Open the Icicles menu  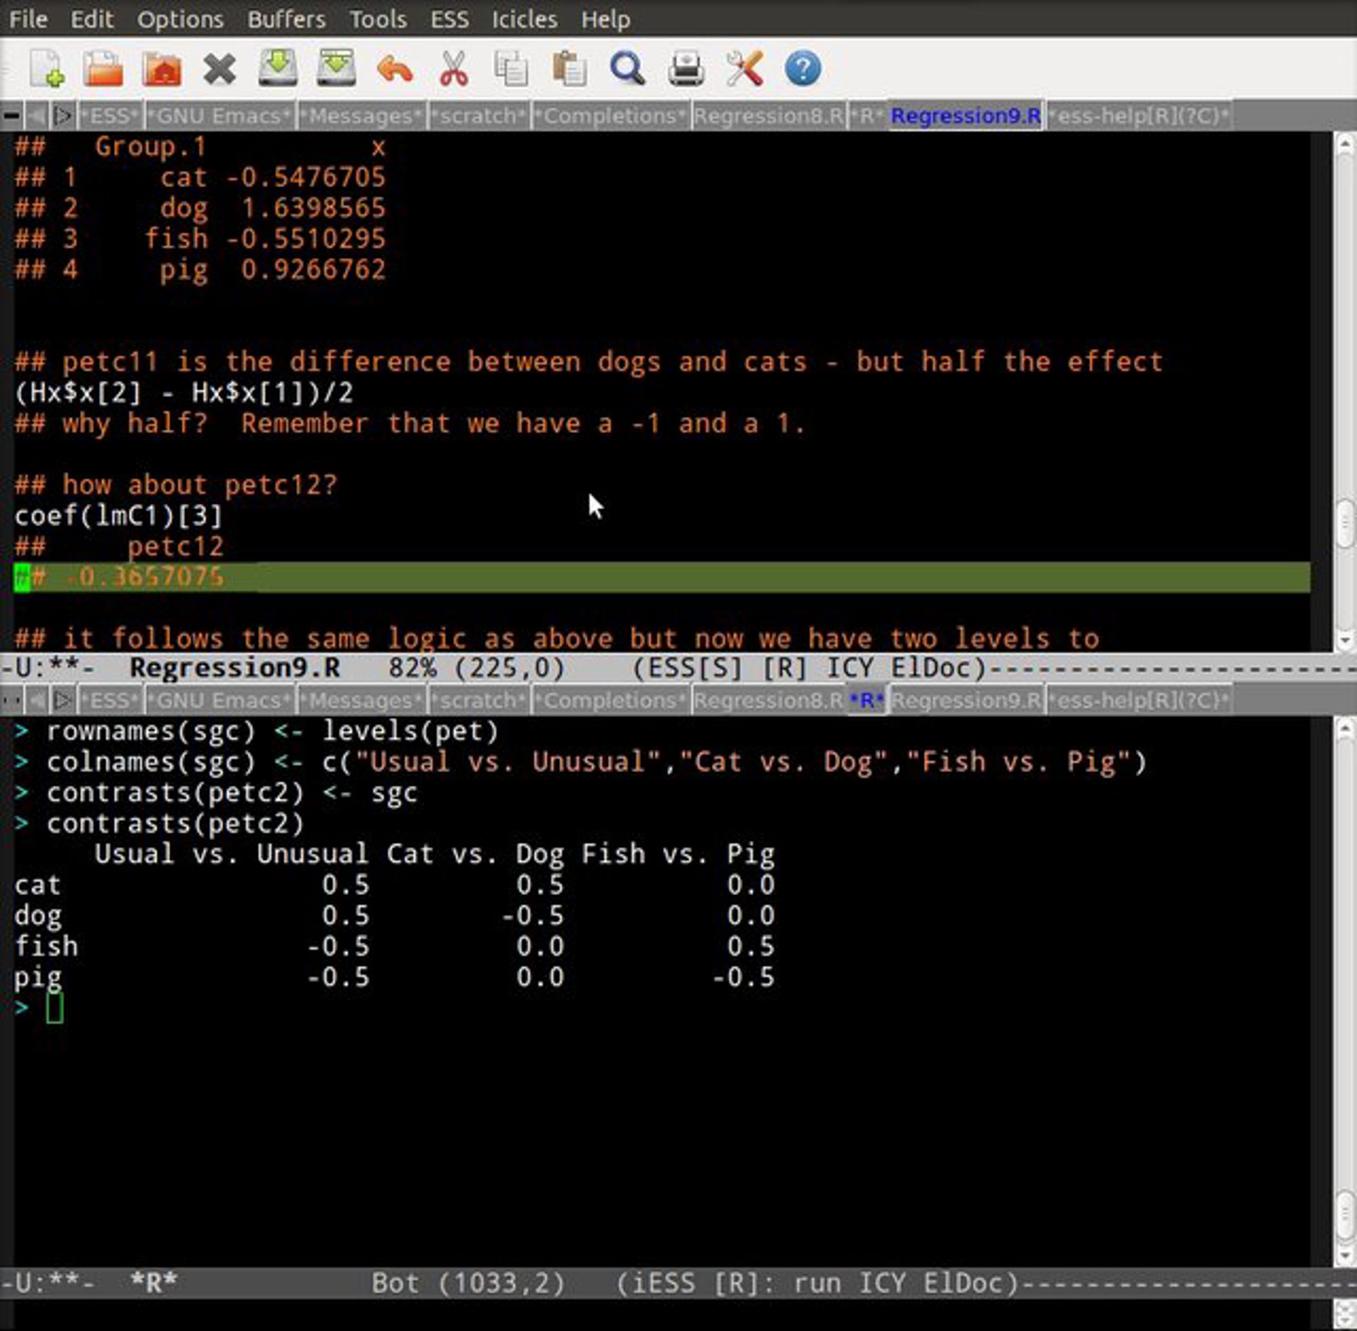pos(524,19)
